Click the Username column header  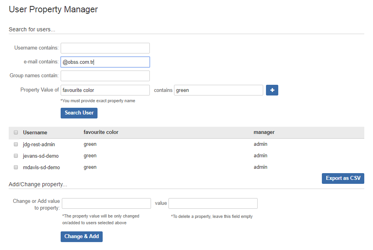pos(35,133)
